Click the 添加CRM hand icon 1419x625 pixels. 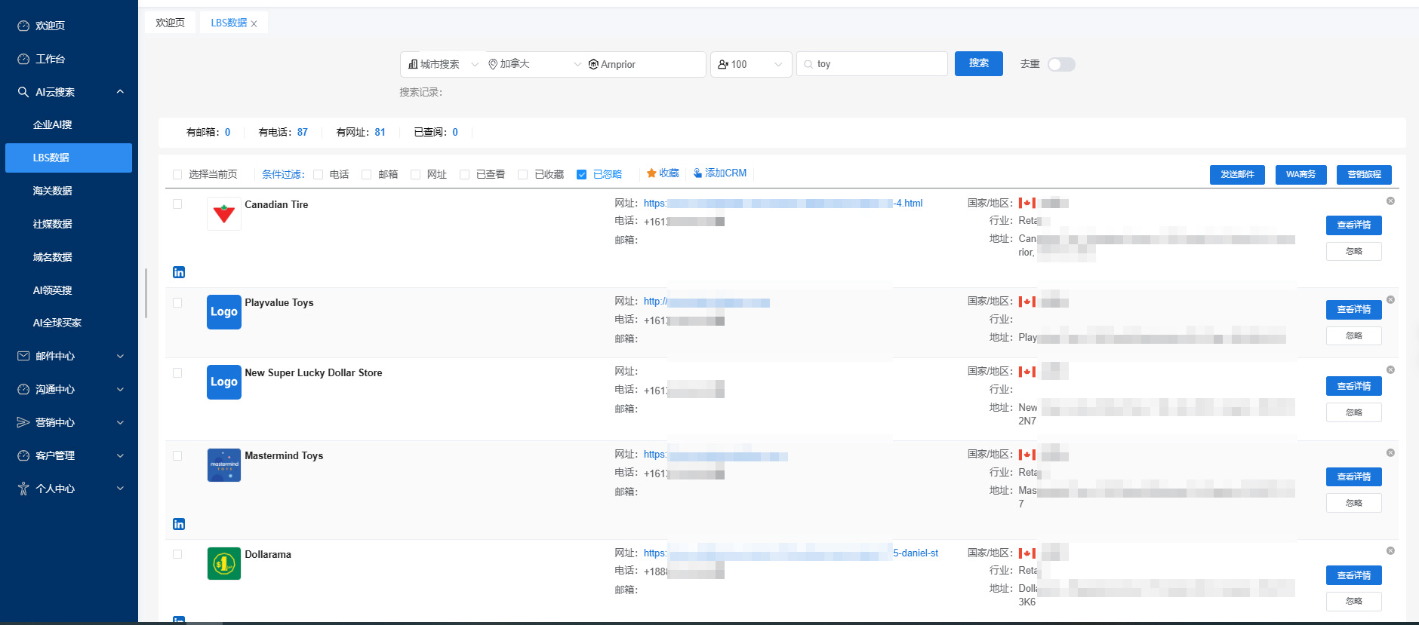click(697, 173)
